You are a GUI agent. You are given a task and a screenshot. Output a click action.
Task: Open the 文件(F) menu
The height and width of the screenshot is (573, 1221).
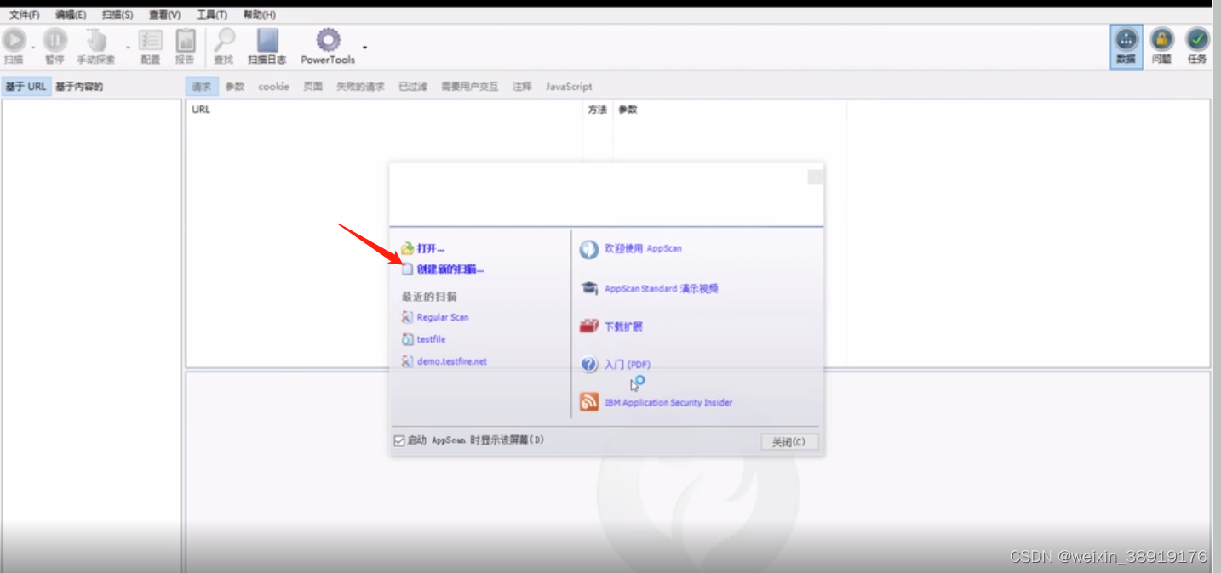(x=25, y=14)
